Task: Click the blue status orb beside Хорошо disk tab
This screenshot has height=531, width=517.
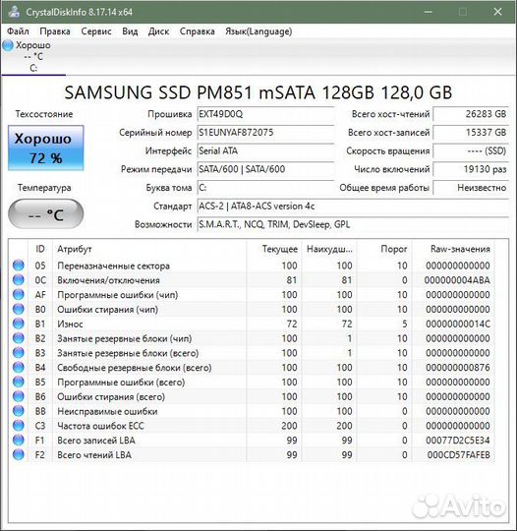Action: [x=8, y=45]
